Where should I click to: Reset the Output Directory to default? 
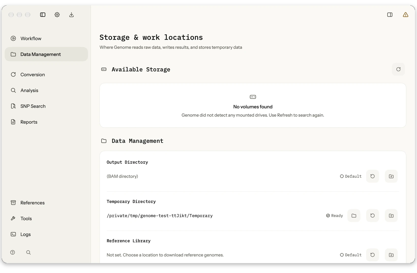[373, 176]
